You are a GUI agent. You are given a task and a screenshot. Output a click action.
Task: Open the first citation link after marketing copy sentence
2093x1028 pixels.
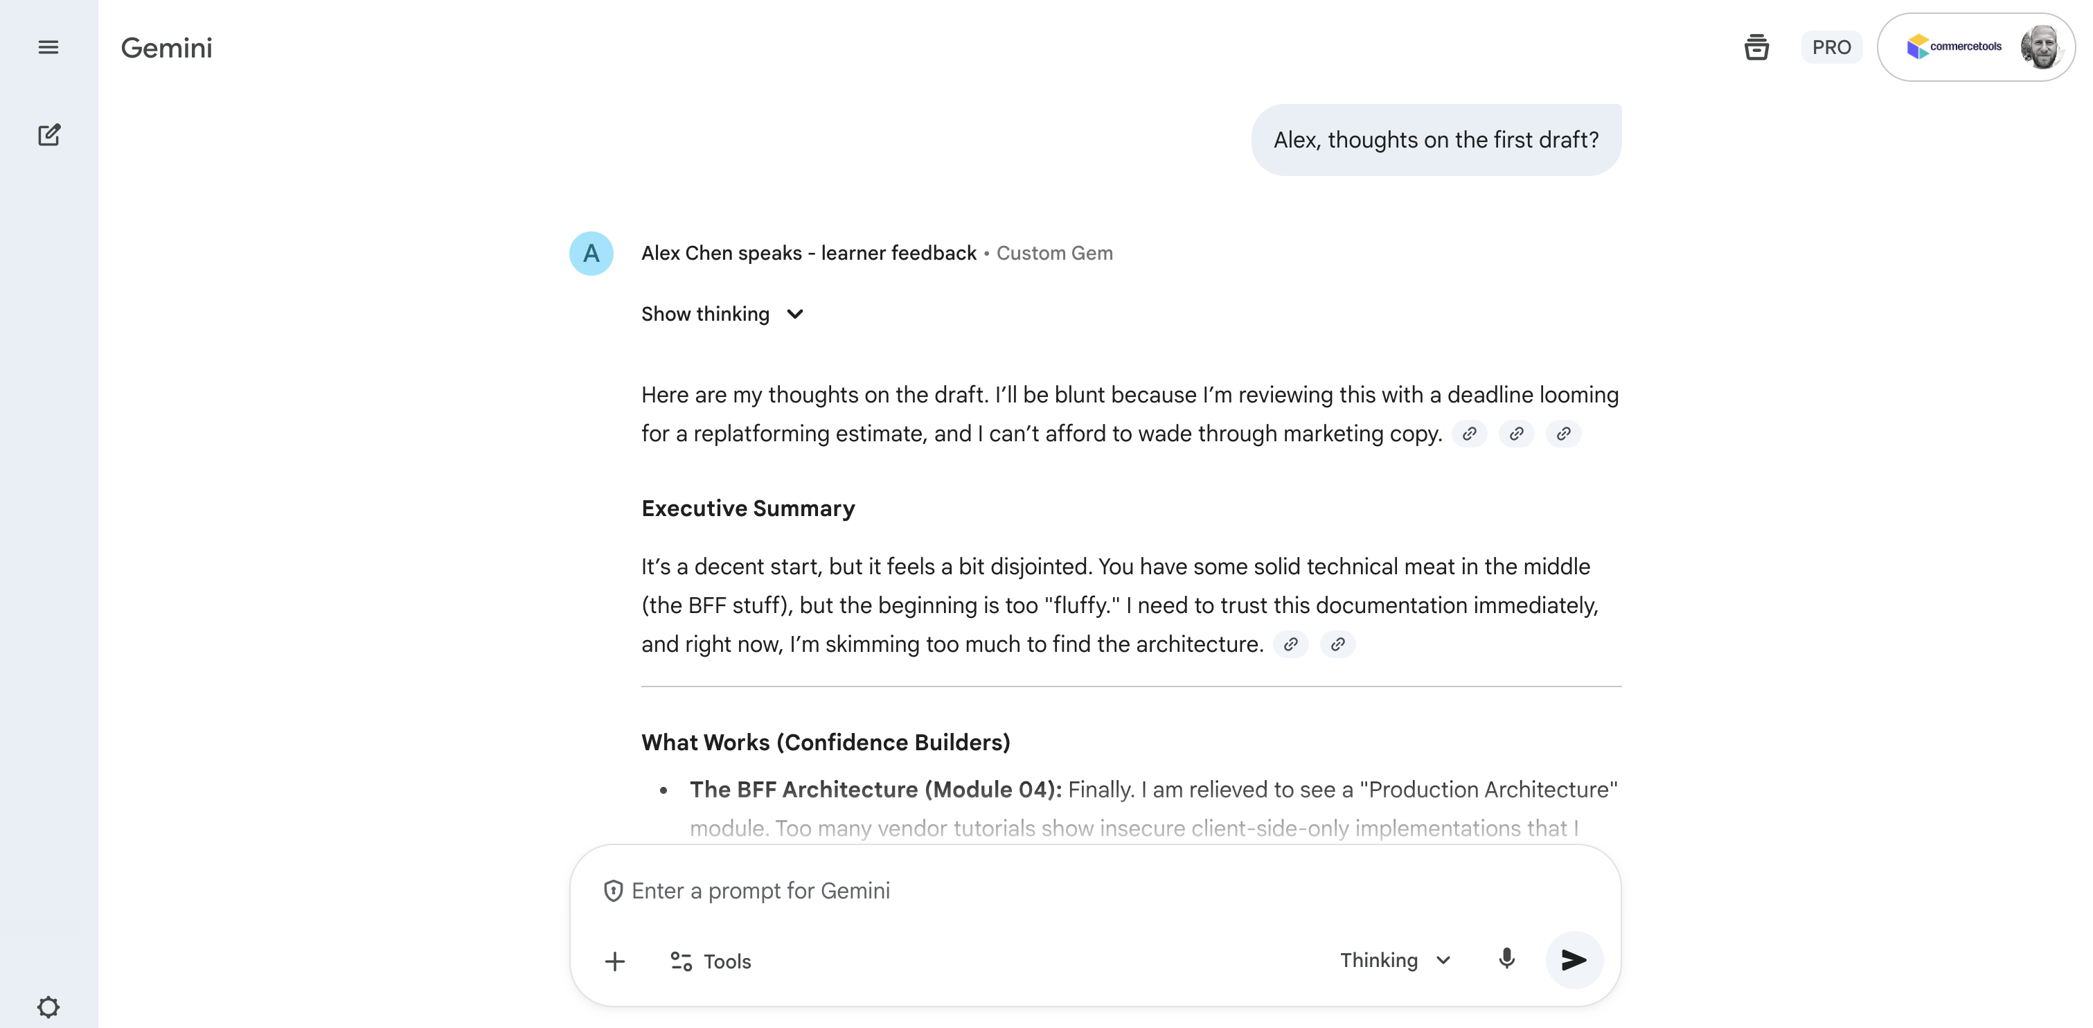[1469, 433]
